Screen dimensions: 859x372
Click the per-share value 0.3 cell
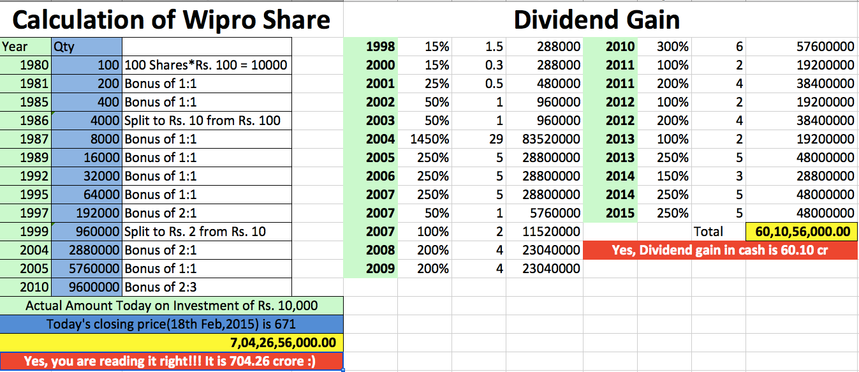pos(478,65)
